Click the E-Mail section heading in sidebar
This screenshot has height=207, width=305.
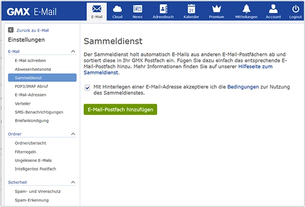(13, 51)
